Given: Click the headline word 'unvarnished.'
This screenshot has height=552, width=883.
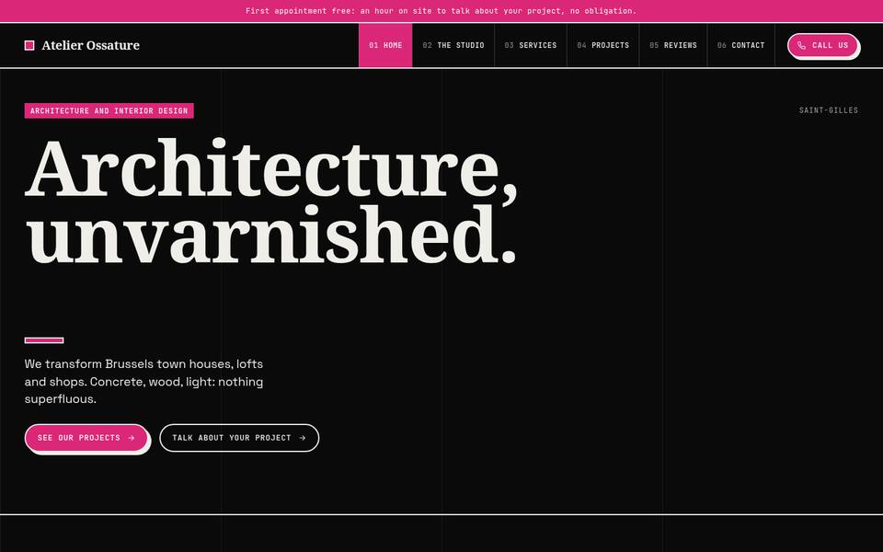Looking at the screenshot, I should click(270, 234).
